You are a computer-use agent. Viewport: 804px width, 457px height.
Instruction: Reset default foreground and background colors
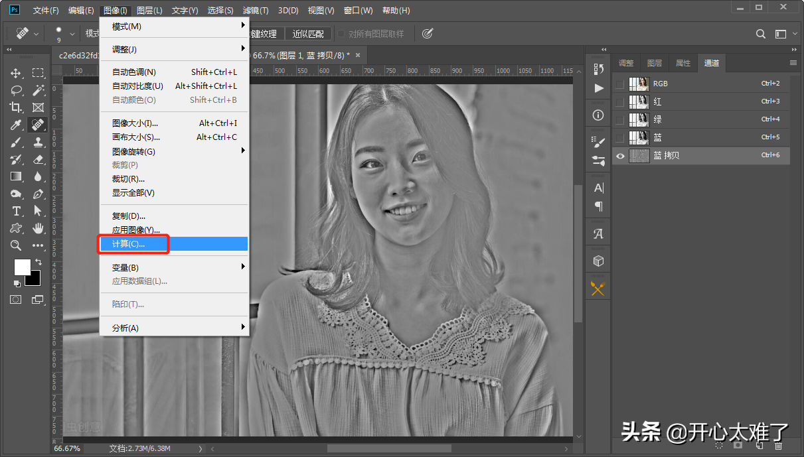(x=18, y=284)
